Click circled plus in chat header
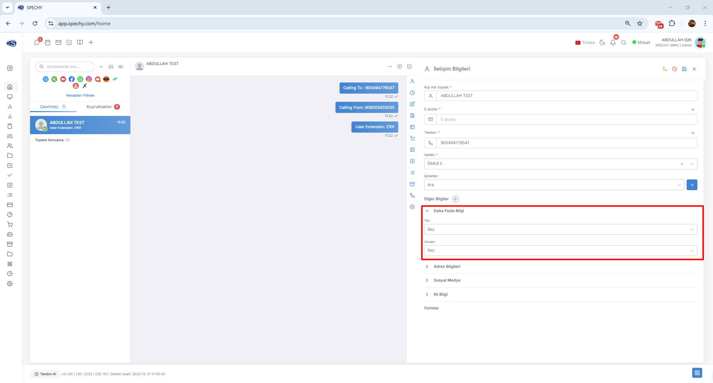 click(400, 66)
